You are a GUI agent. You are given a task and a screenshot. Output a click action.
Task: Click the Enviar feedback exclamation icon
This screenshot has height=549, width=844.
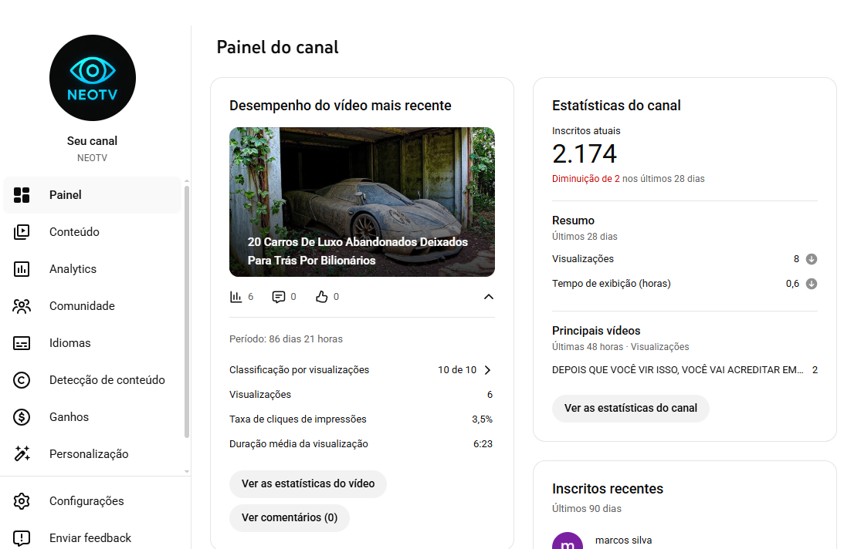(x=22, y=538)
